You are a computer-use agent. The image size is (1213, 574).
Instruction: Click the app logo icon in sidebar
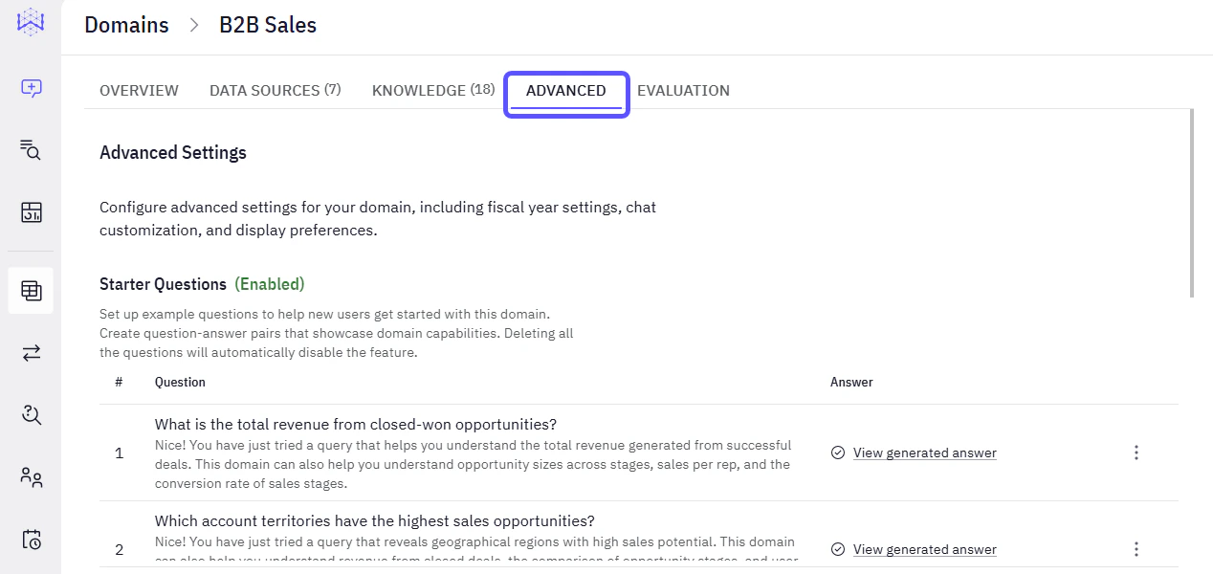pyautogui.click(x=31, y=22)
